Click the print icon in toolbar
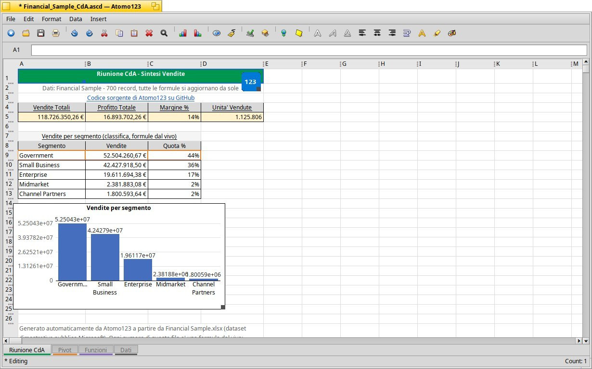Image resolution: width=592 pixels, height=369 pixels. point(56,33)
